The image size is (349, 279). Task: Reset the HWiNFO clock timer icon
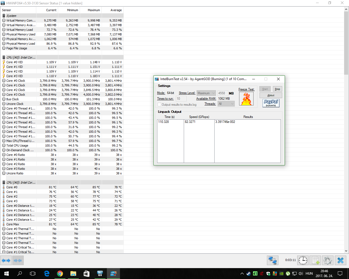(303, 260)
